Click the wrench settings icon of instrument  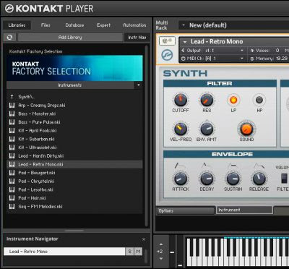[167, 41]
